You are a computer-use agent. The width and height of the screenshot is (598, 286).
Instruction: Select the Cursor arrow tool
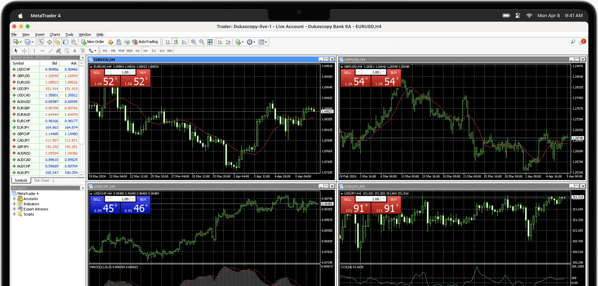pyautogui.click(x=16, y=51)
